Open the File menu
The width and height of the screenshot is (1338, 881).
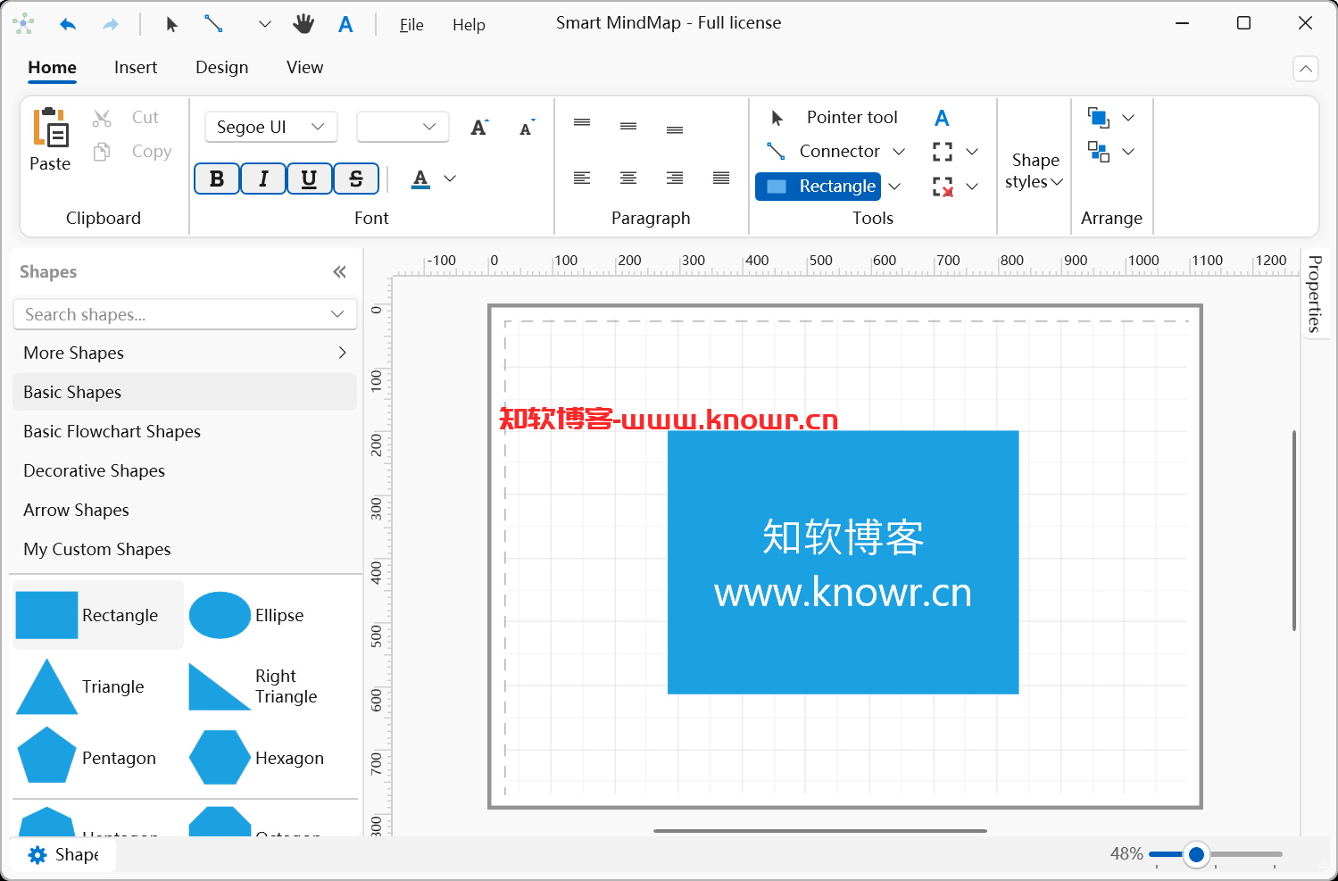tap(411, 25)
